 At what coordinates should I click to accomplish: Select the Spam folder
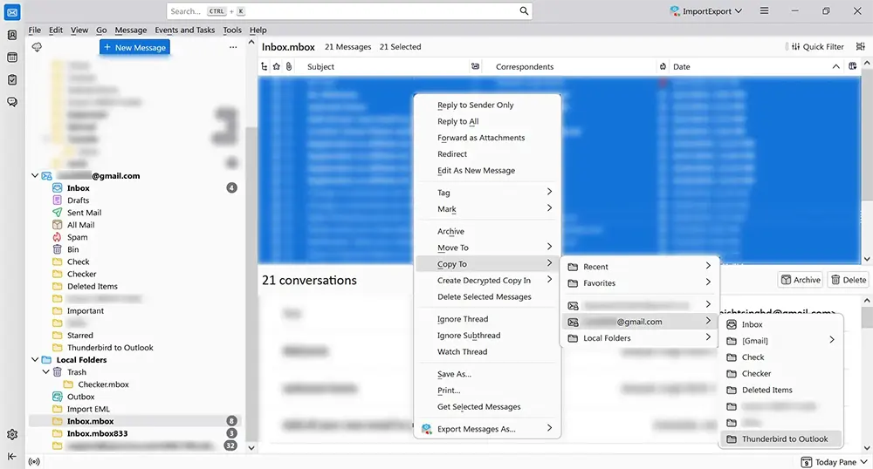77,237
